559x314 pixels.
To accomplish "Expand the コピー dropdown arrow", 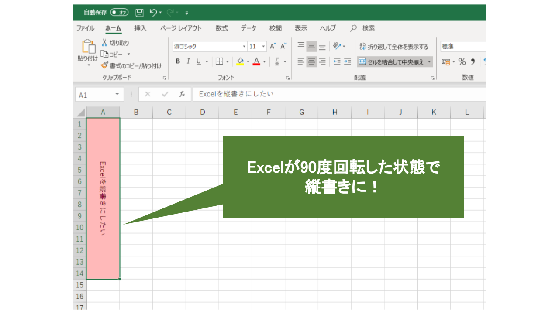I will [x=129, y=55].
